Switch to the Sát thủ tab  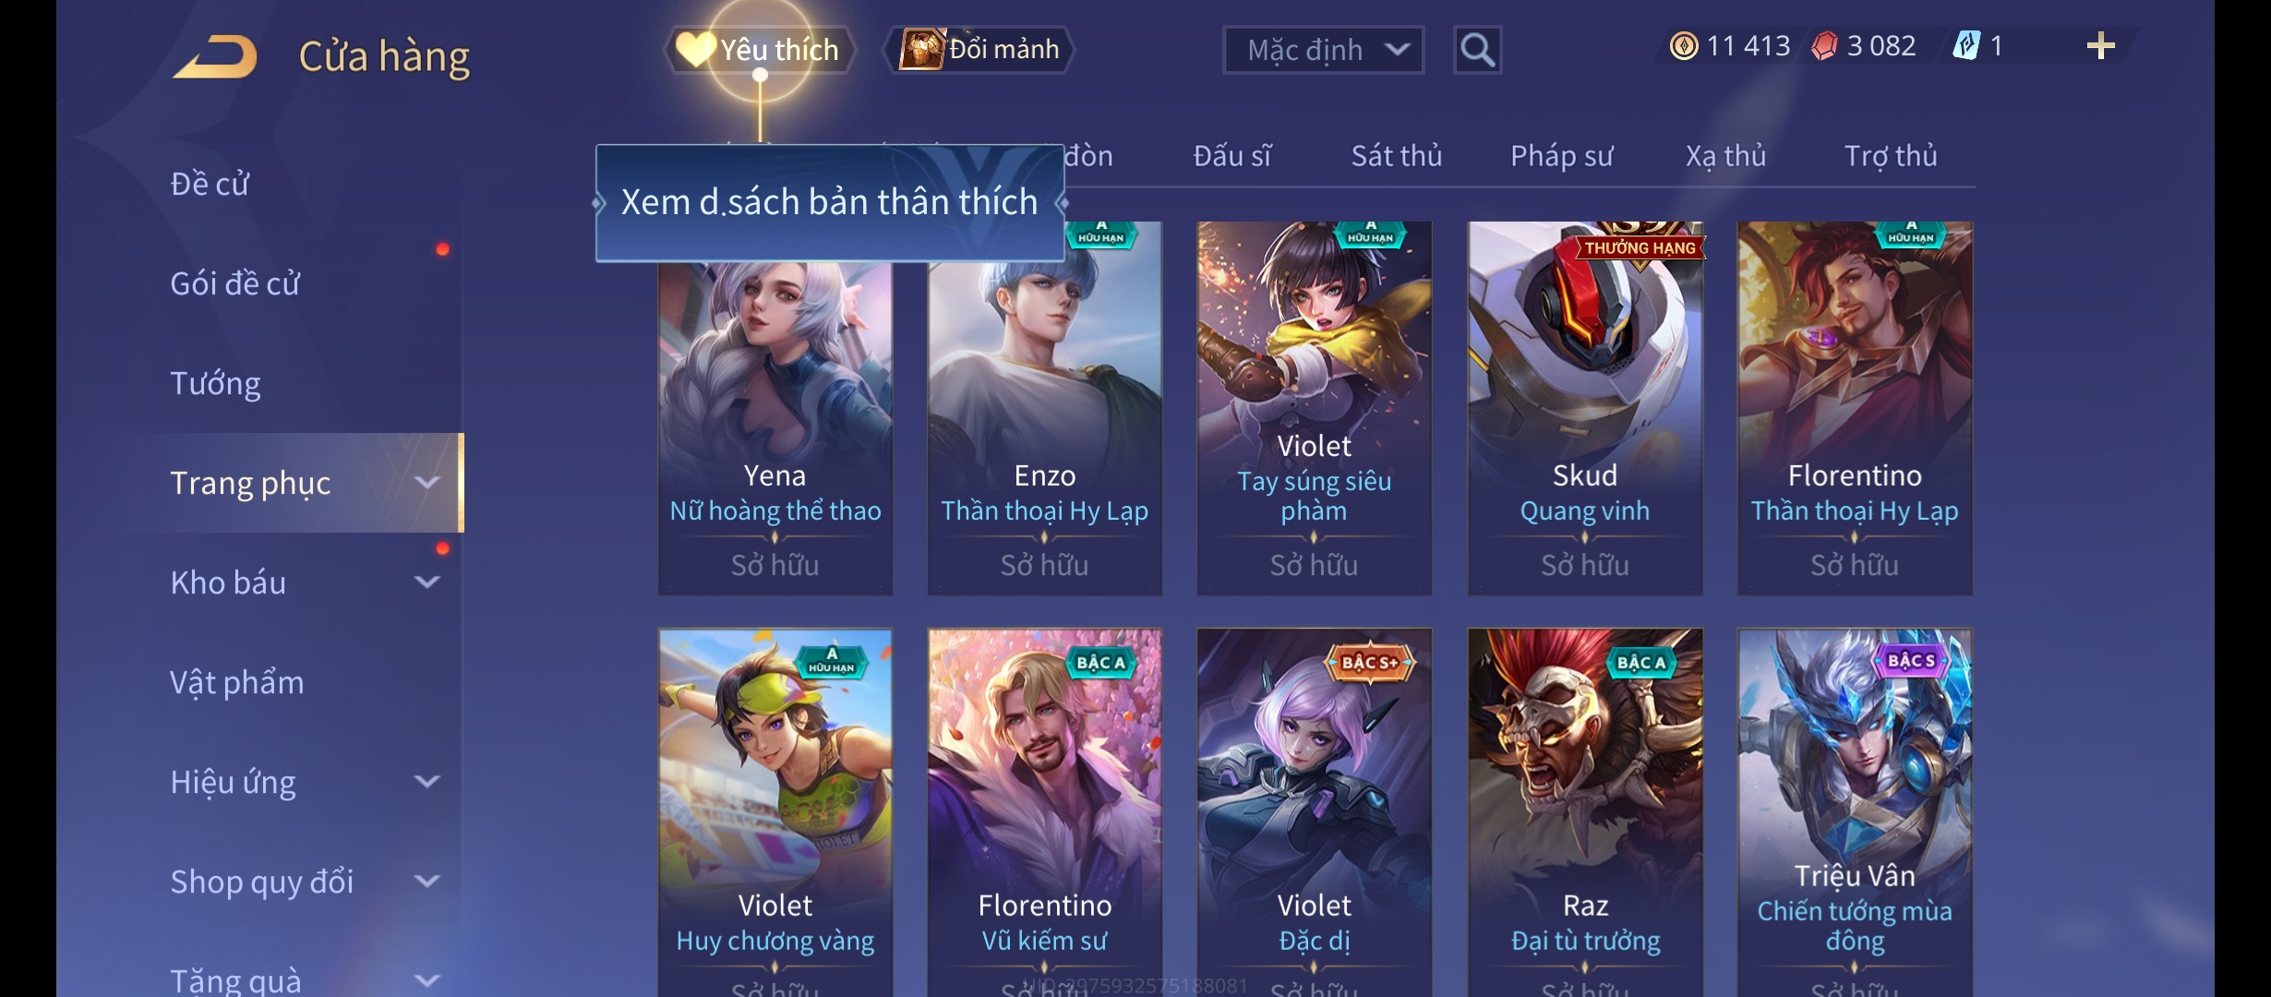point(1396,156)
